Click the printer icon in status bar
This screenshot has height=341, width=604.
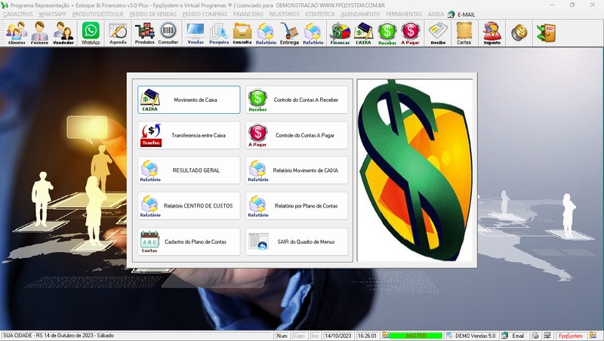click(x=535, y=336)
